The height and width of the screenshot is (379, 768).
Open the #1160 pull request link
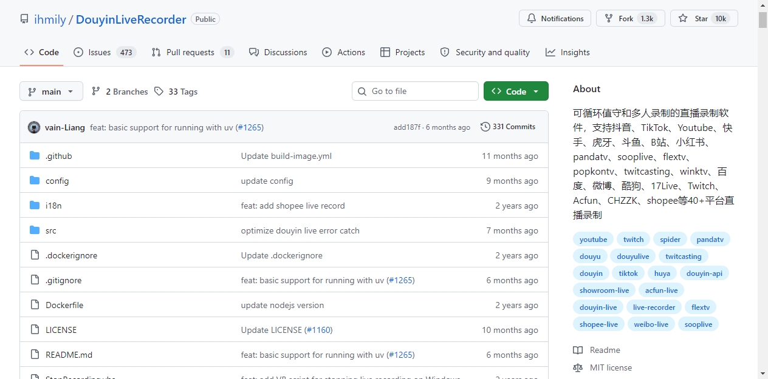[x=319, y=330]
